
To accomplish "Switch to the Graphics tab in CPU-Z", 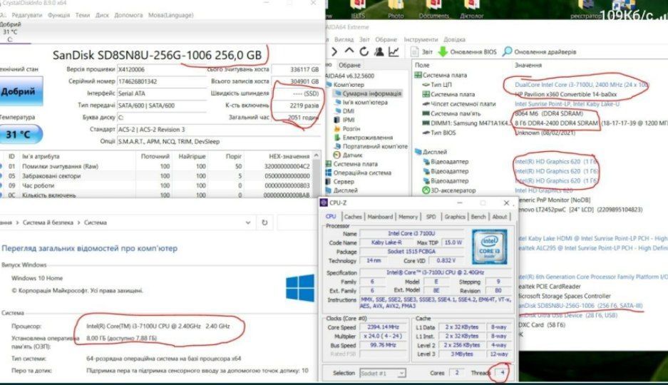I will click(x=455, y=217).
